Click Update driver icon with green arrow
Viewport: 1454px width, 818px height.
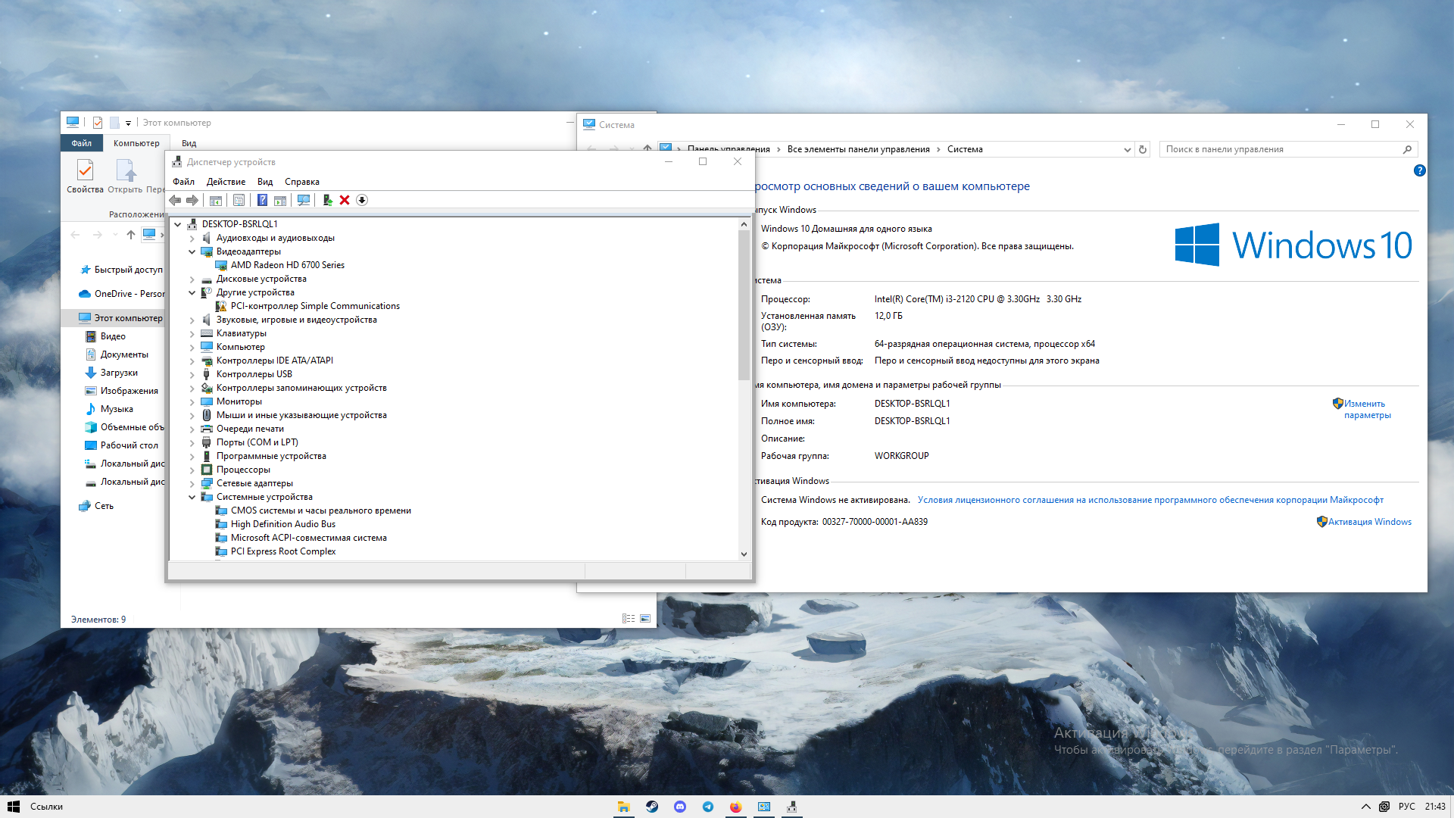[x=327, y=200]
